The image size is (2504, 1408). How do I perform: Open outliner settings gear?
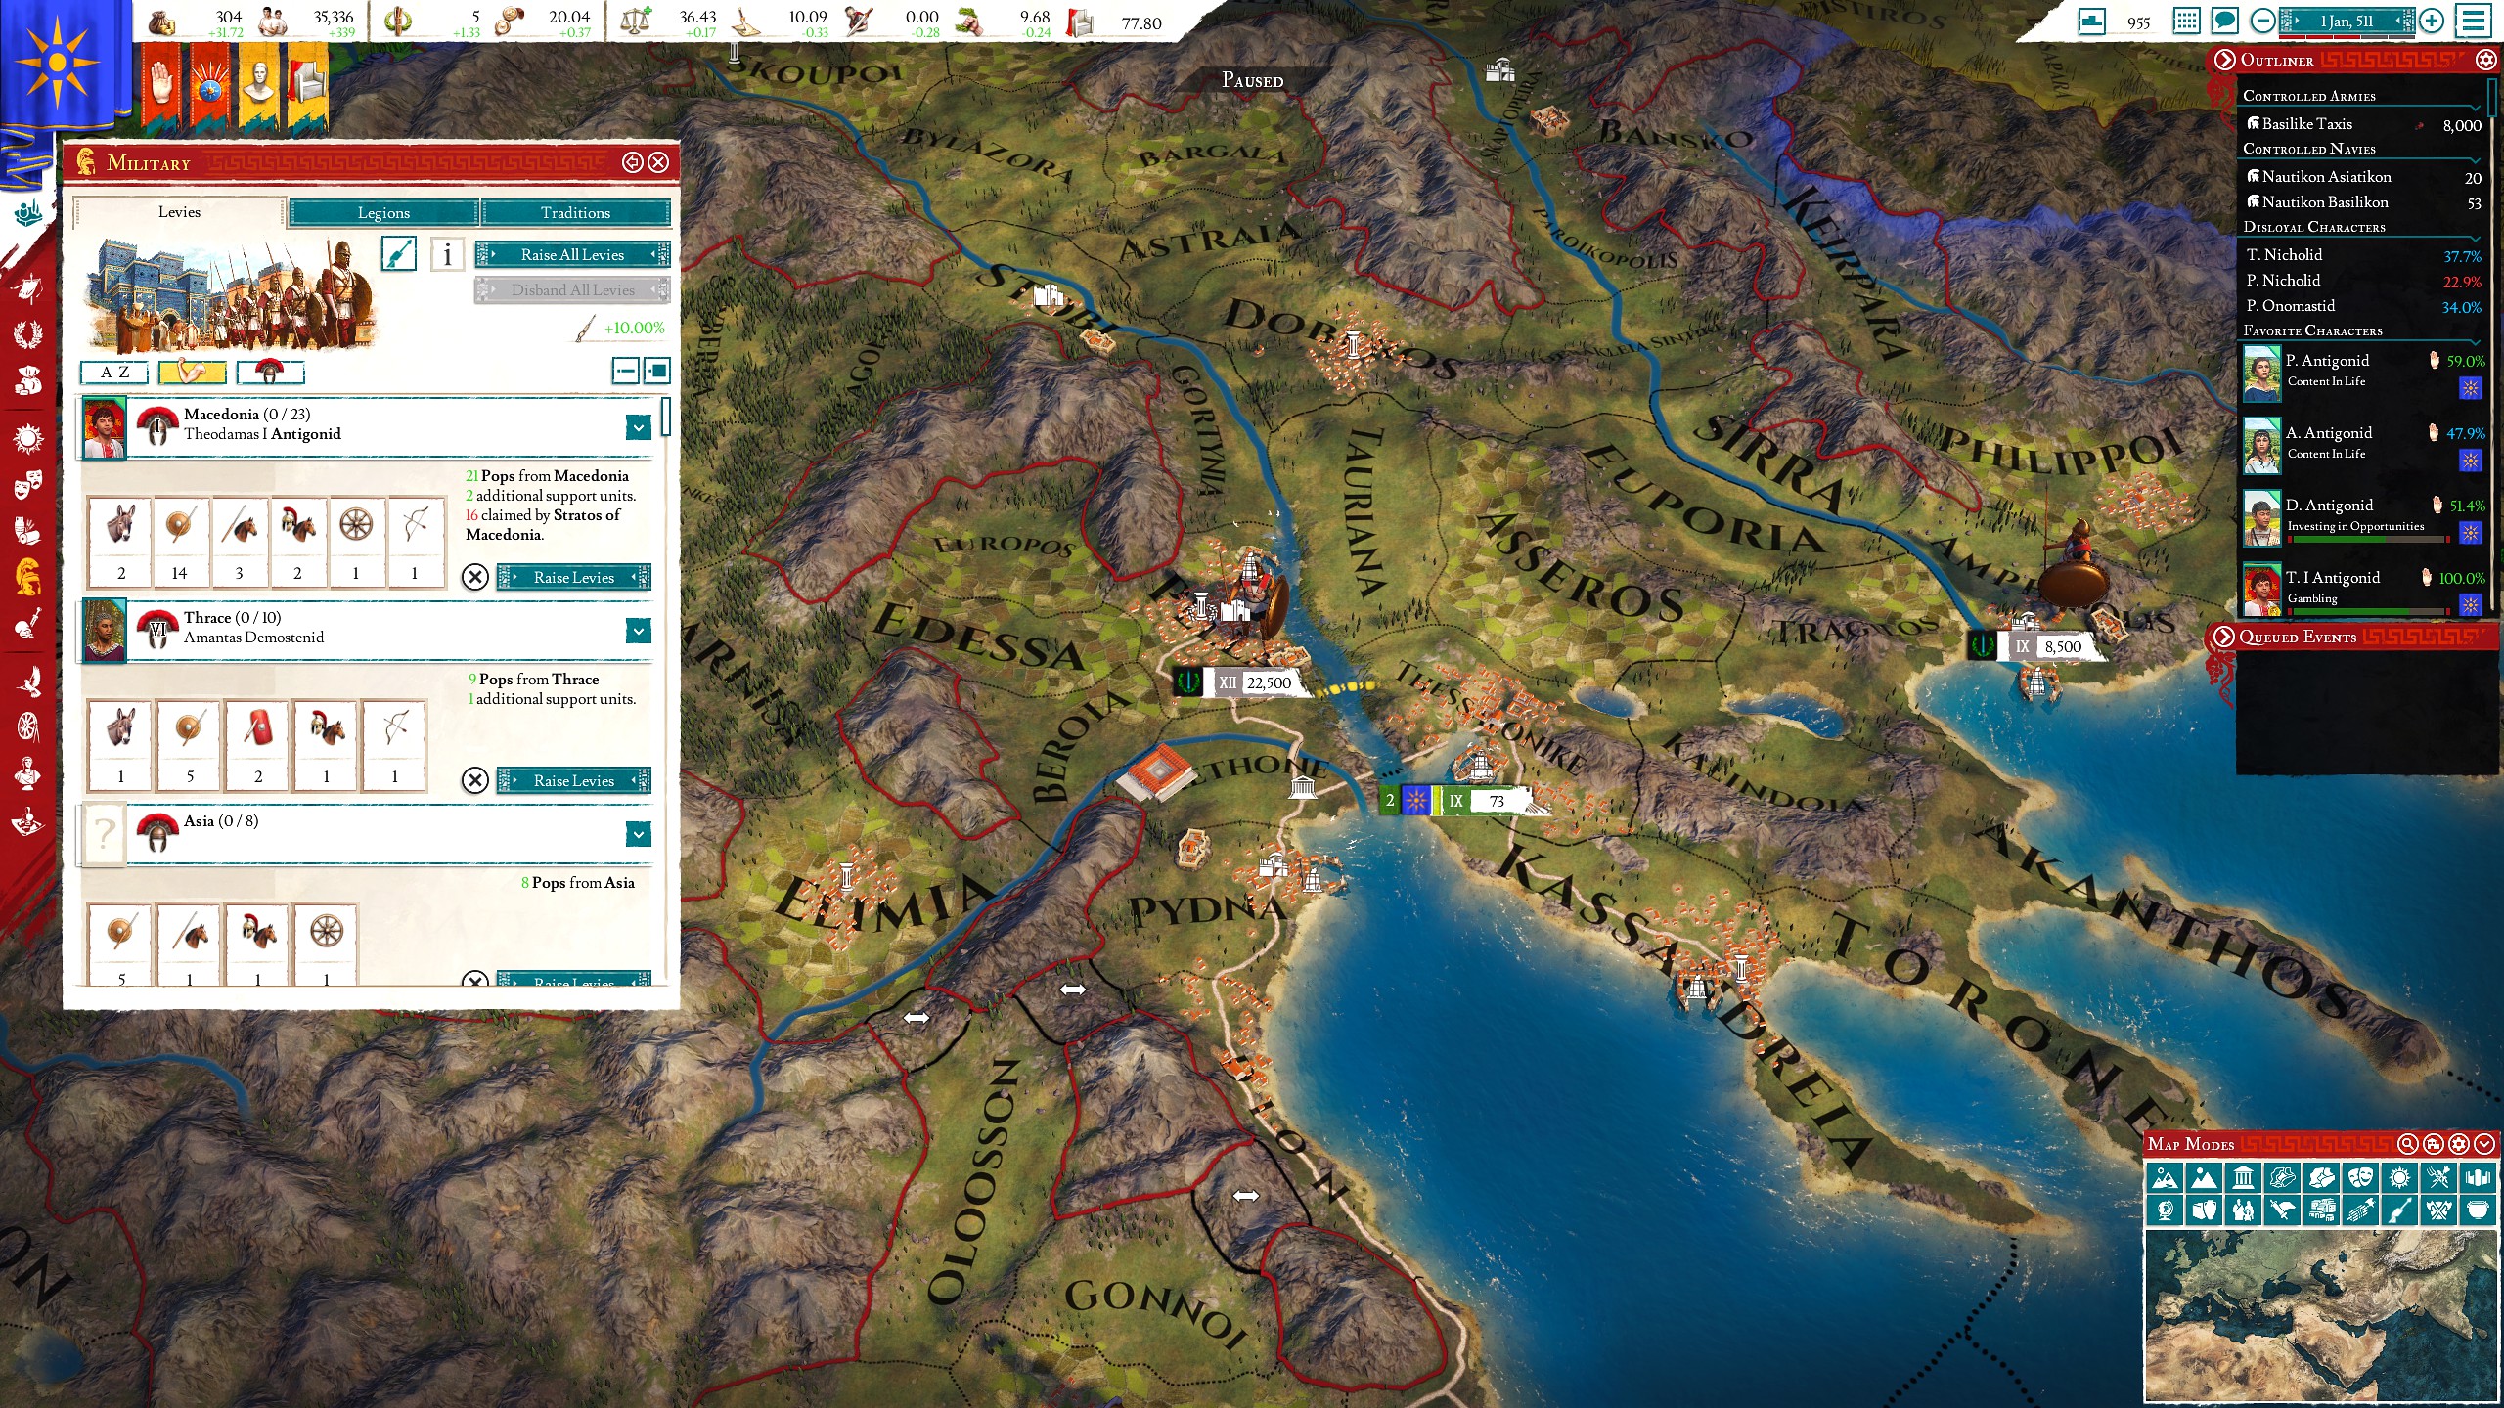coord(2485,60)
